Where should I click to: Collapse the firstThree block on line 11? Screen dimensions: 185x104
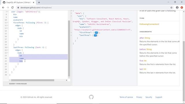[x=8, y=23]
